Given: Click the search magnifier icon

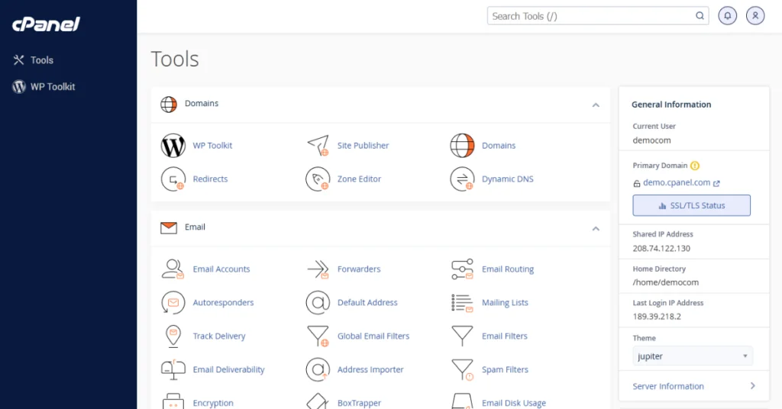Looking at the screenshot, I should tap(700, 16).
